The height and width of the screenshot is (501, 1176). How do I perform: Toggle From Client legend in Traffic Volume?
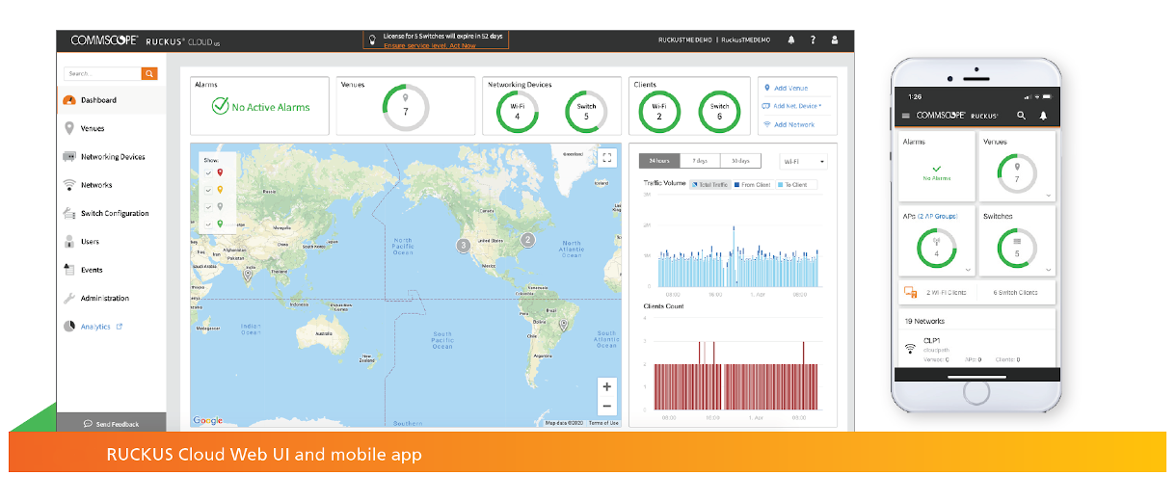752,184
